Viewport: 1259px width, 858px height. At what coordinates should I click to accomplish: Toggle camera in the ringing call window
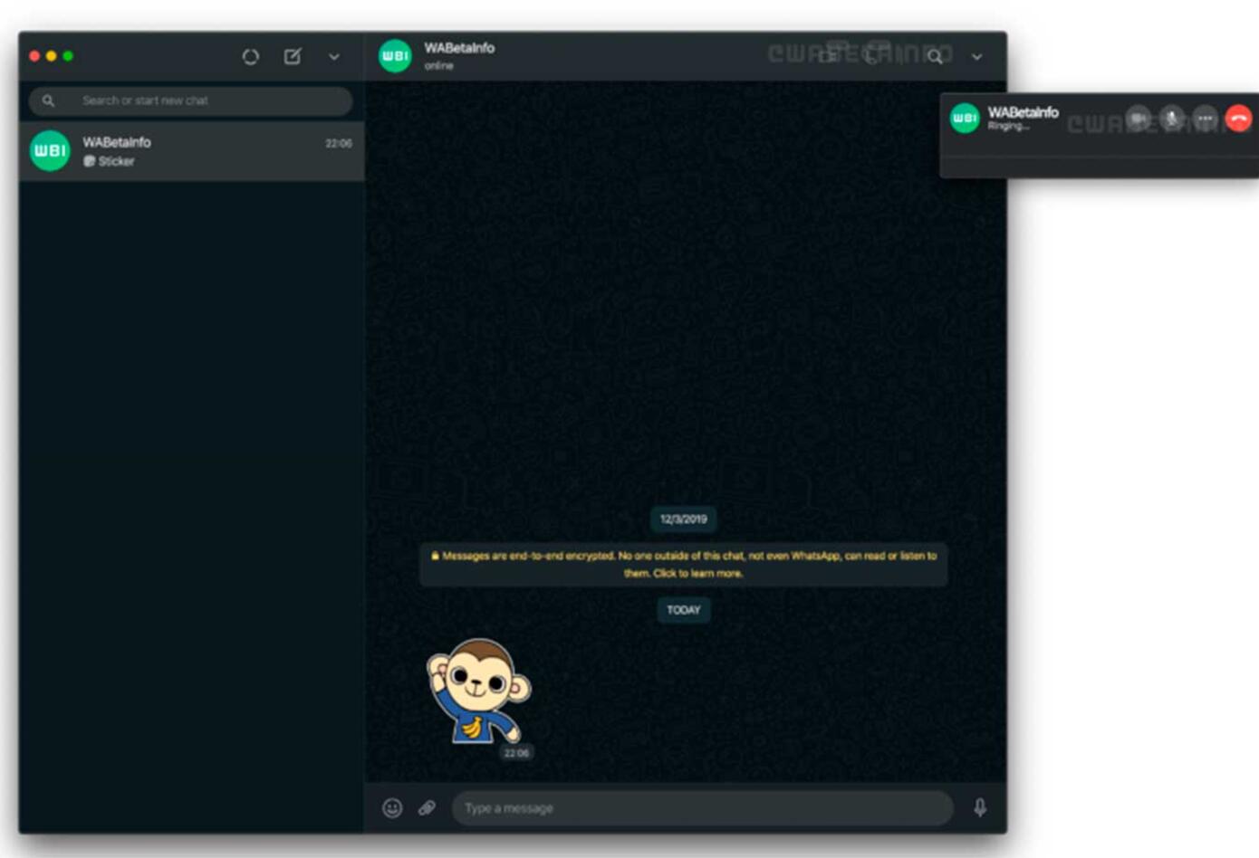[1139, 119]
